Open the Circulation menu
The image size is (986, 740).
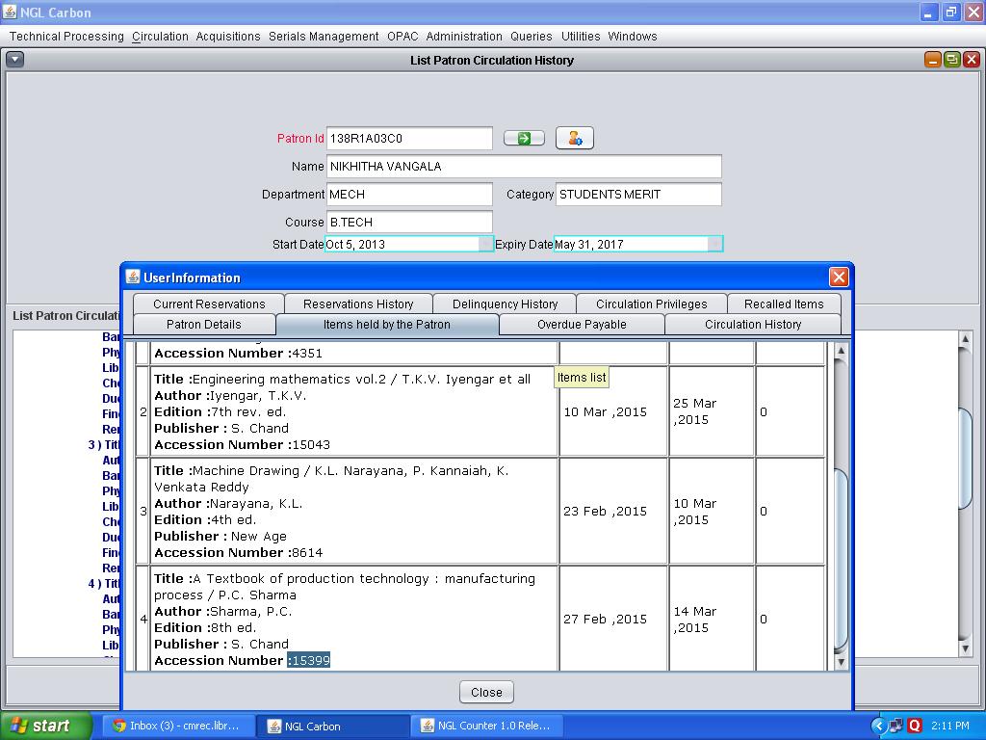click(160, 37)
